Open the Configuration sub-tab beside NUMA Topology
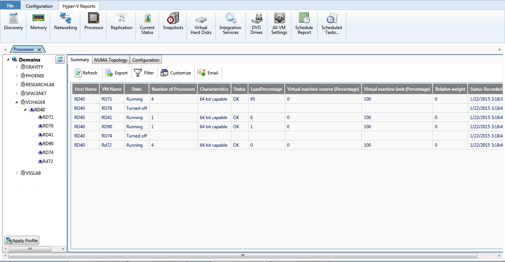 (146, 60)
